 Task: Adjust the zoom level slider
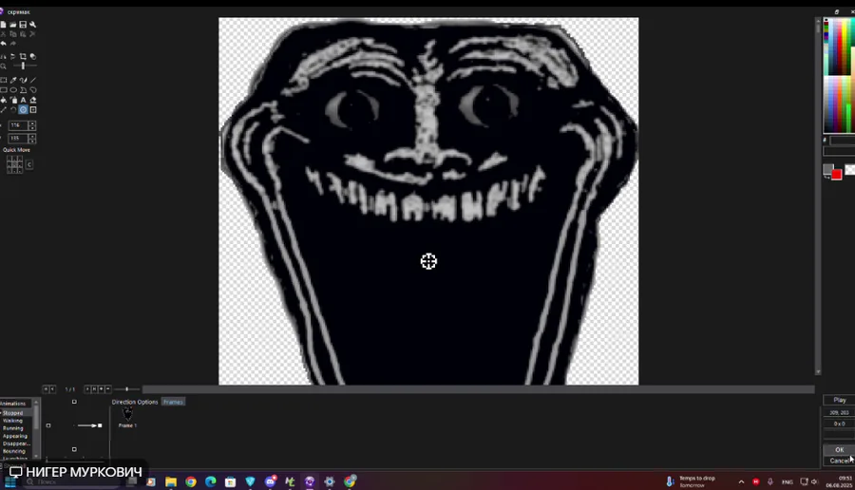[x=24, y=66]
